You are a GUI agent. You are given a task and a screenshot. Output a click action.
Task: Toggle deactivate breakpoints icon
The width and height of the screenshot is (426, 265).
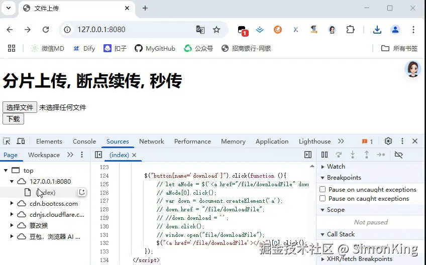tap(398, 155)
